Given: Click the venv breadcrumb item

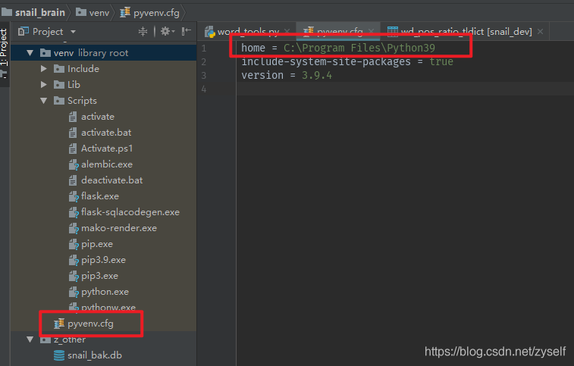Looking at the screenshot, I should (93, 12).
